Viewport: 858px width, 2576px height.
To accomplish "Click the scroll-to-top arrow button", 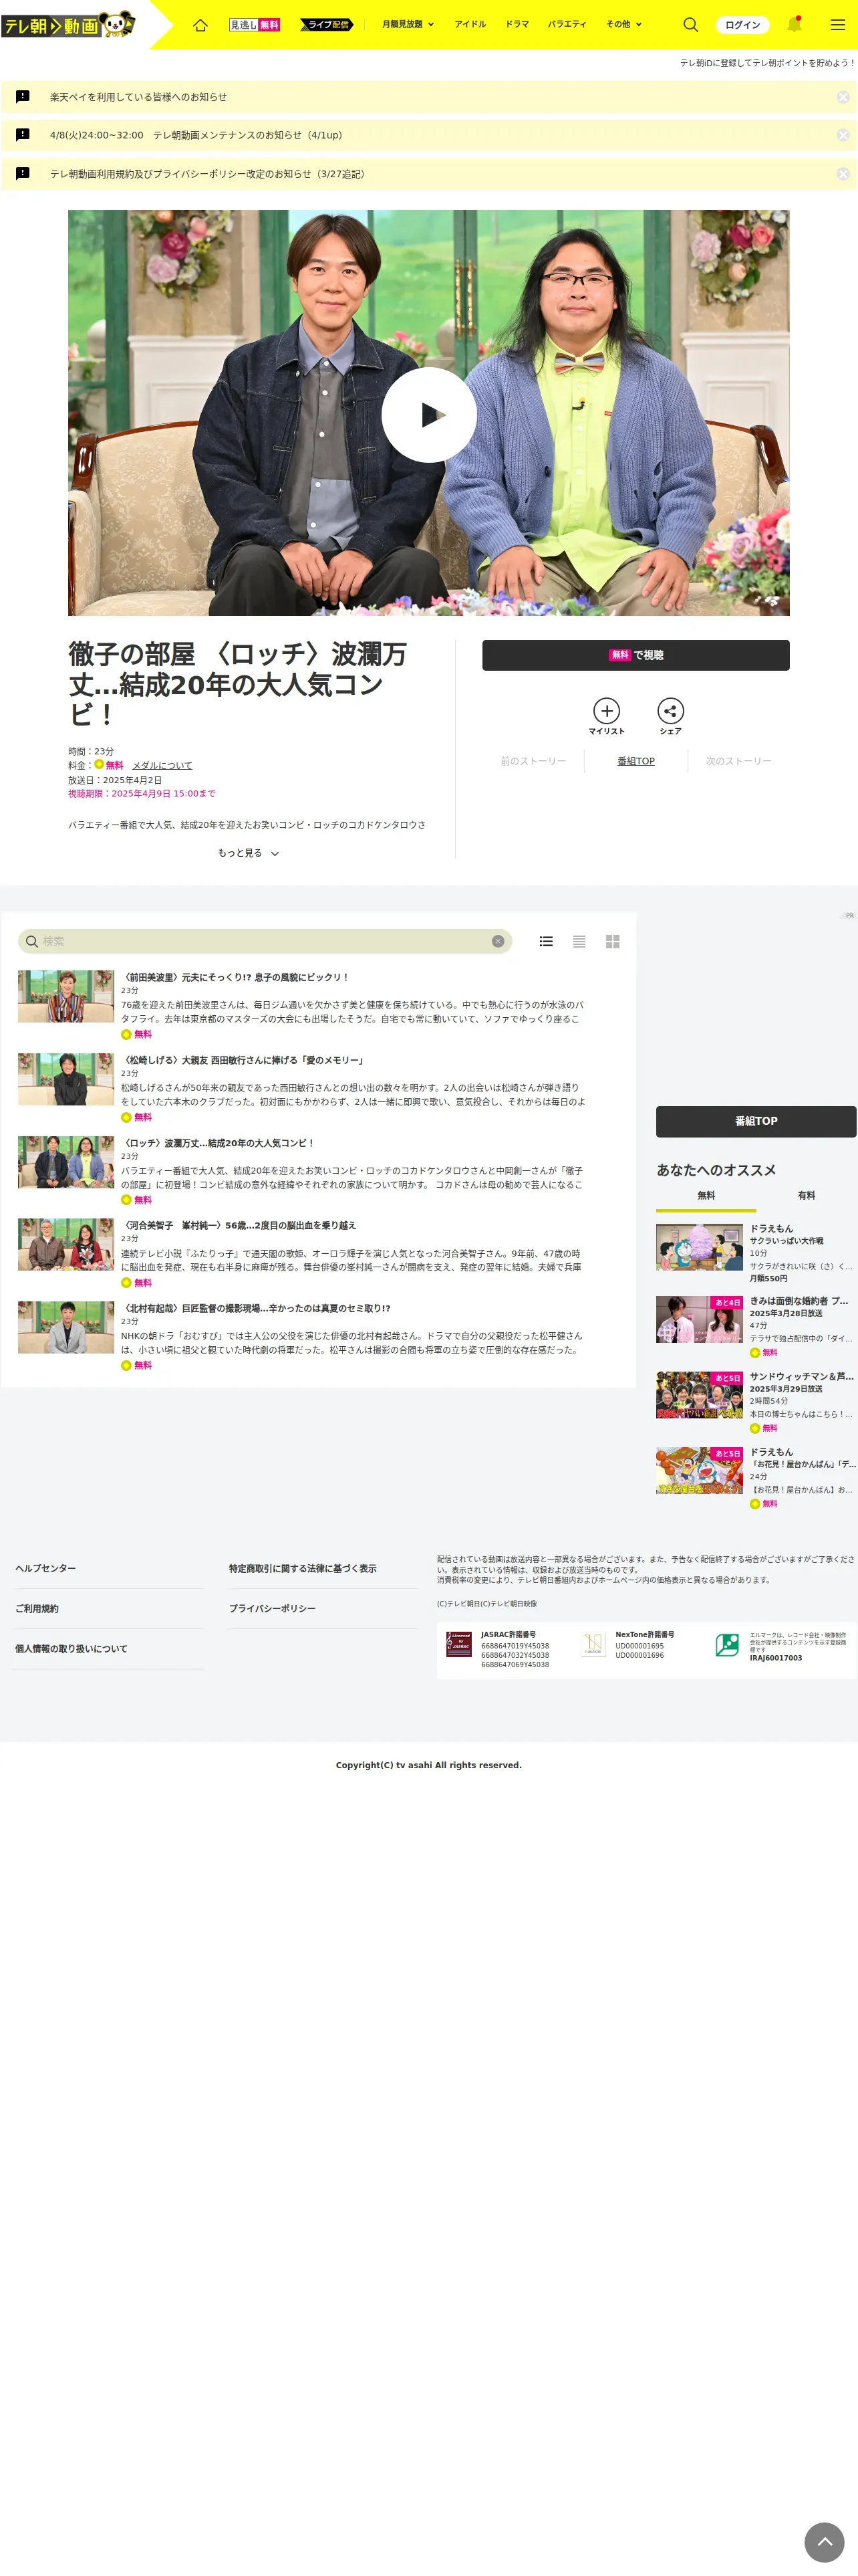I will [824, 2541].
